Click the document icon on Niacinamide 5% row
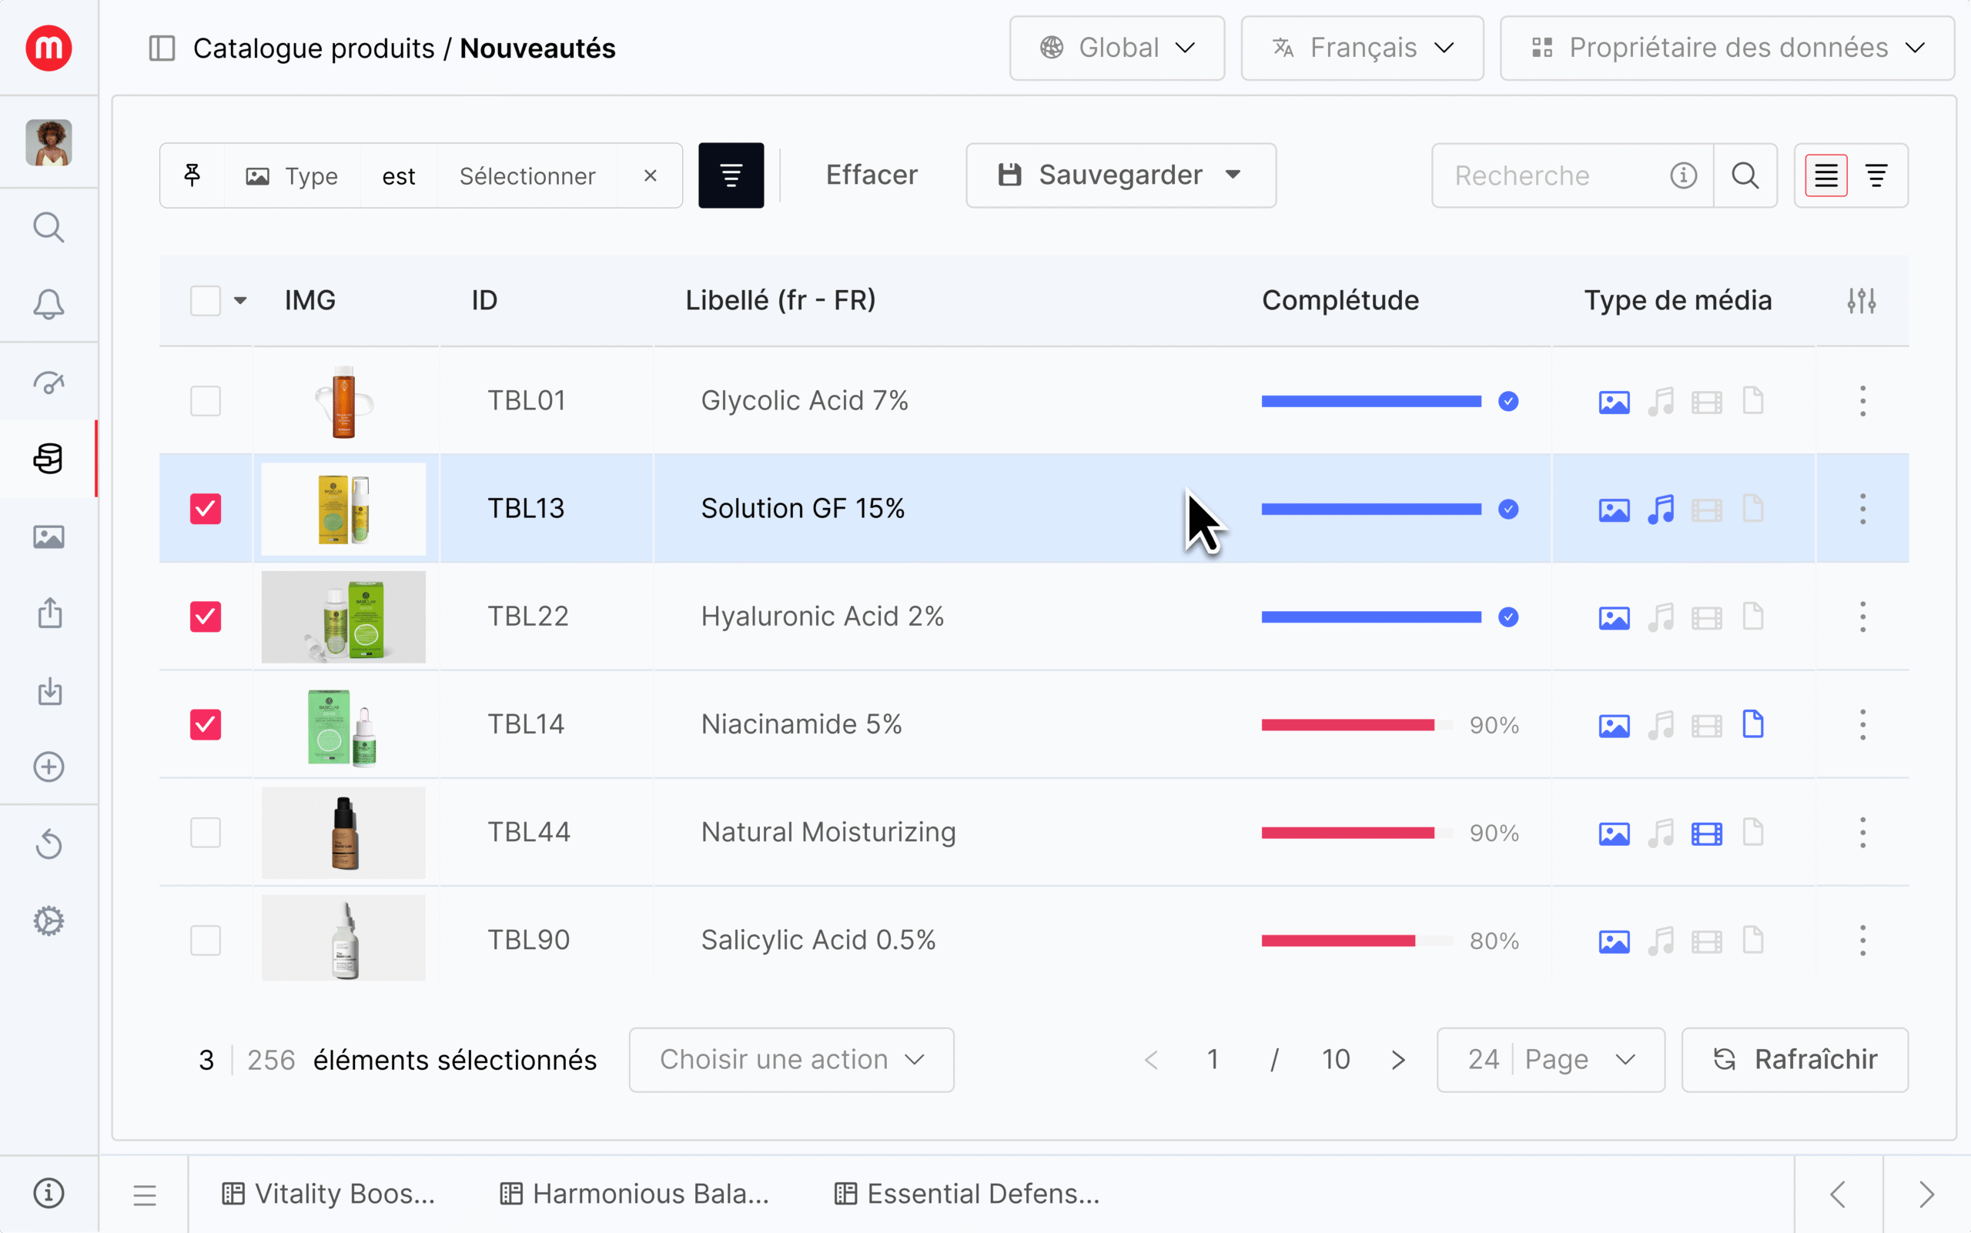This screenshot has width=1971, height=1233. 1753,724
